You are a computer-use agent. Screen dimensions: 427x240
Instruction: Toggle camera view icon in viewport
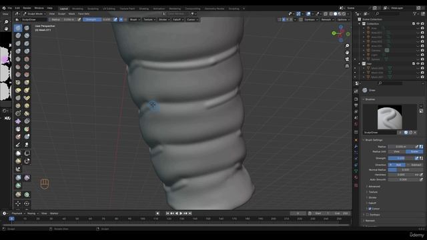347,59
